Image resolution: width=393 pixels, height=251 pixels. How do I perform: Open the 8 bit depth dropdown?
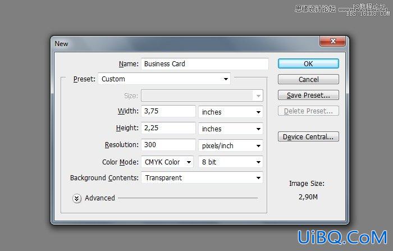coord(231,162)
